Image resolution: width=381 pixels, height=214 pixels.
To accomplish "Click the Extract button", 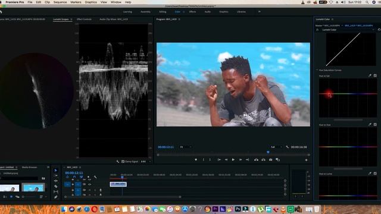I will (x=263, y=160).
